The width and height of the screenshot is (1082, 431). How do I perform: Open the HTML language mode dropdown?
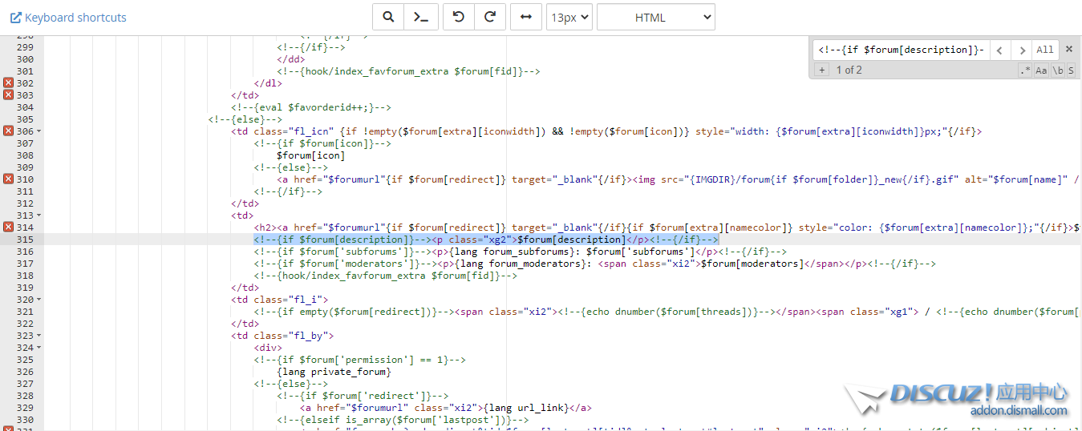coord(655,17)
